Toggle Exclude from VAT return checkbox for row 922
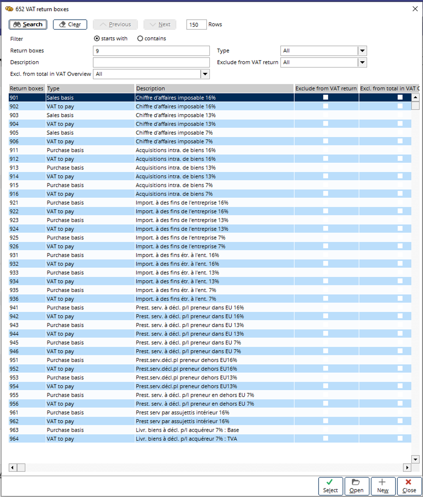The image size is (423, 497). tap(326, 211)
